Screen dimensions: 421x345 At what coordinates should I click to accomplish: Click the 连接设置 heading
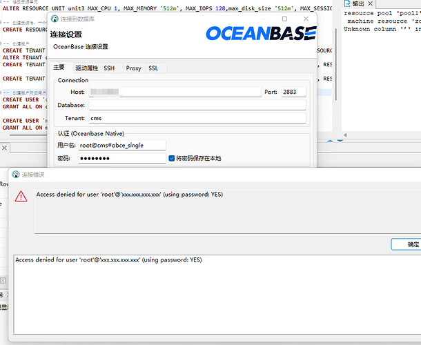tap(66, 34)
